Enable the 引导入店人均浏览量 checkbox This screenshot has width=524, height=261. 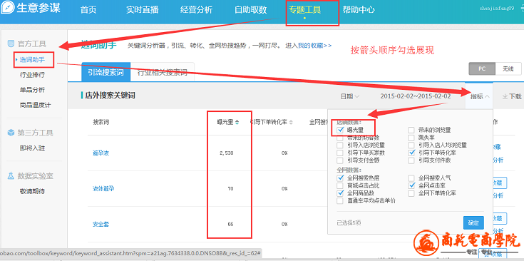411,145
